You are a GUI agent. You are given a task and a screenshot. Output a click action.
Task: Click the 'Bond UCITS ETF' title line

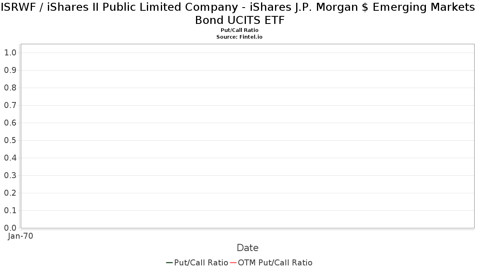pos(239,20)
